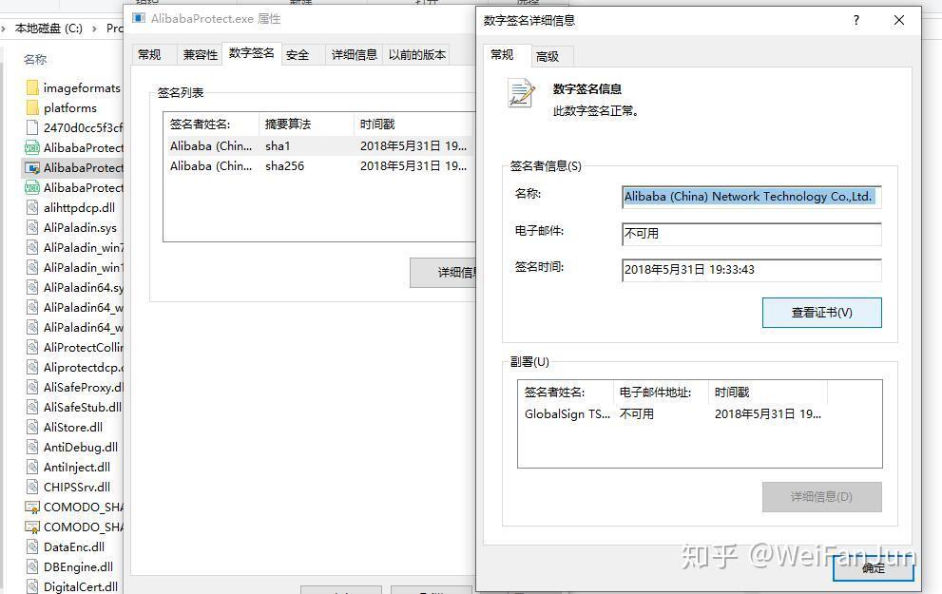Click 时间戳 header in 副署 list

click(x=768, y=393)
